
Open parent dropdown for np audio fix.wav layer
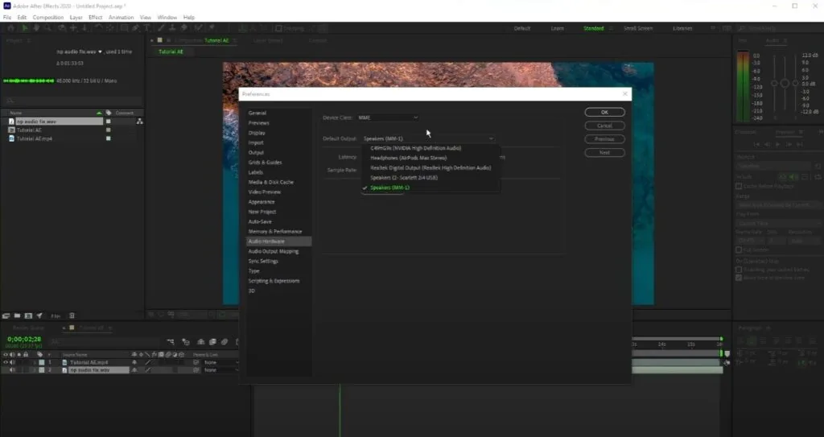(220, 370)
